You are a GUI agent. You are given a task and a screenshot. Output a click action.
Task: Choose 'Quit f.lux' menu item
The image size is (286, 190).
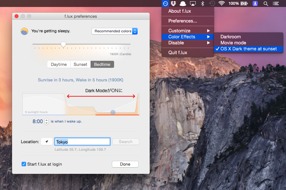tap(188, 53)
